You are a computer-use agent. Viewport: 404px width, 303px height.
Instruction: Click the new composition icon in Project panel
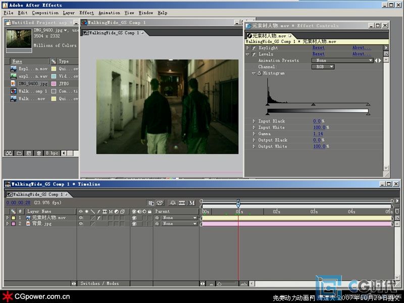(x=29, y=153)
